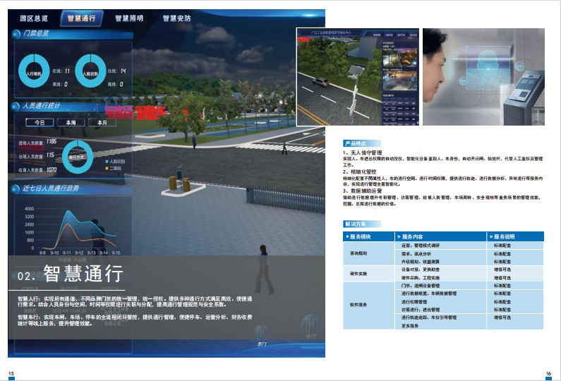Select the 本月 time range button
Screen dimensions: 561x381
coord(102,122)
